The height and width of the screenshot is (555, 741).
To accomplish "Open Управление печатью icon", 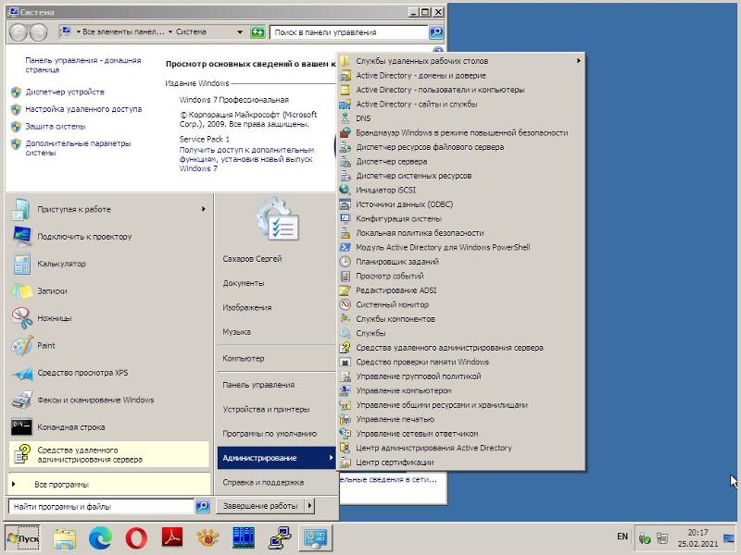I will (345, 419).
